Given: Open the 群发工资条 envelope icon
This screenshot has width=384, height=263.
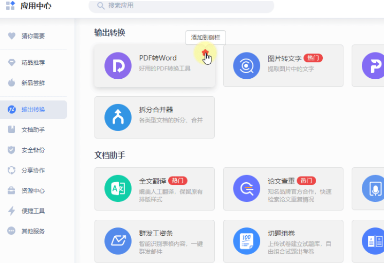Looking at the screenshot, I should pyautogui.click(x=118, y=241).
